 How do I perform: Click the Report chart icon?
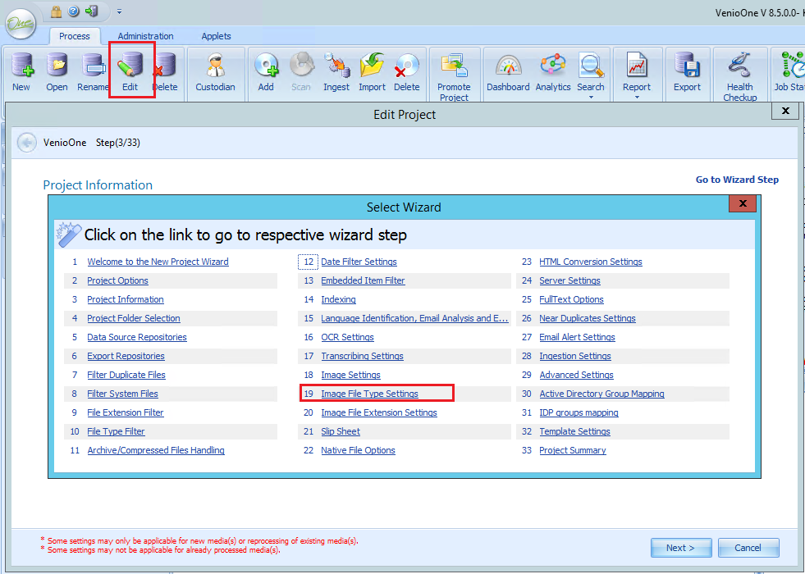637,65
